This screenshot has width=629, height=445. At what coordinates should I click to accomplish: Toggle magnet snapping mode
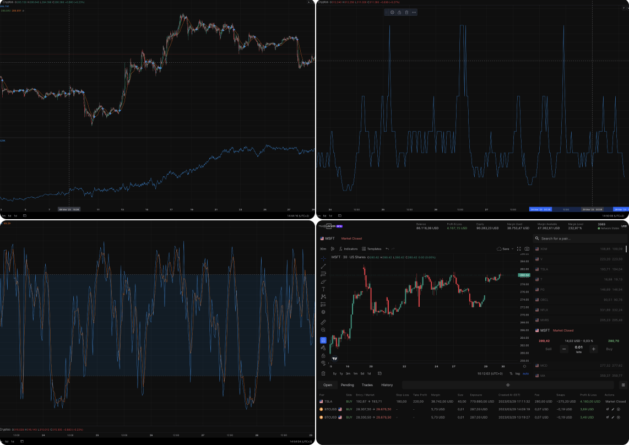tap(323, 340)
